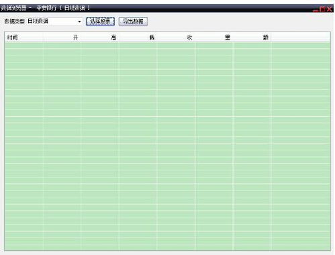Screen dimensions: 335x255
Task: Close the 数据浏览器 window
Action: pos(329,9)
